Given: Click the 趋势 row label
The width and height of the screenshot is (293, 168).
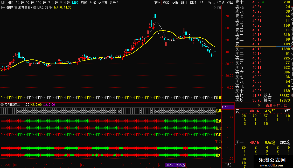Looking at the screenshot, I should pos(219,111).
